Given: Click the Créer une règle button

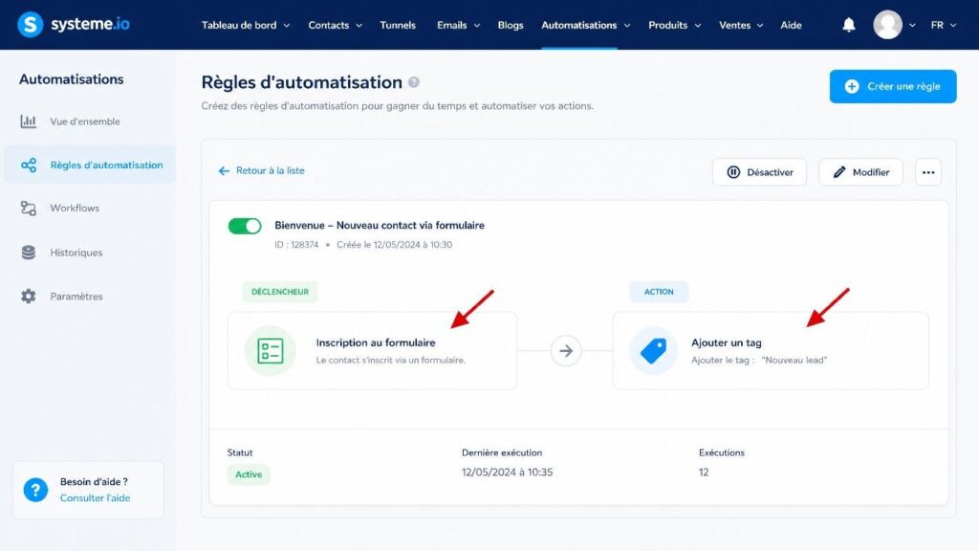Looking at the screenshot, I should coord(893,86).
